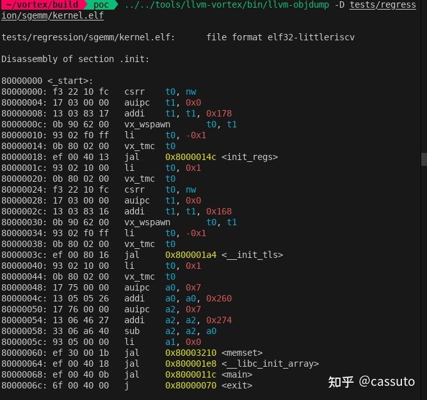This screenshot has width=427, height=400.
Task: Click the <__libc_init_array> jump target
Action: pos(270,364)
